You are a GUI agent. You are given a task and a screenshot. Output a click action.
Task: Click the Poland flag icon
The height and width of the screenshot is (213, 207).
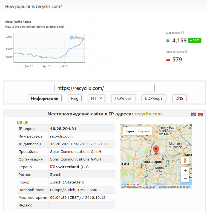pyautogui.click(x=168, y=60)
